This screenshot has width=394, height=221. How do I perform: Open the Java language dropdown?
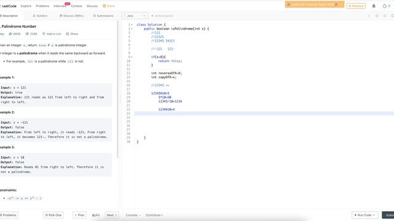[135, 16]
